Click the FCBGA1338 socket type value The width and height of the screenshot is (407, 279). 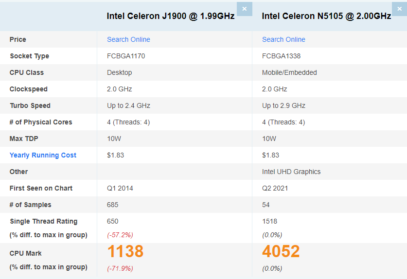(281, 56)
